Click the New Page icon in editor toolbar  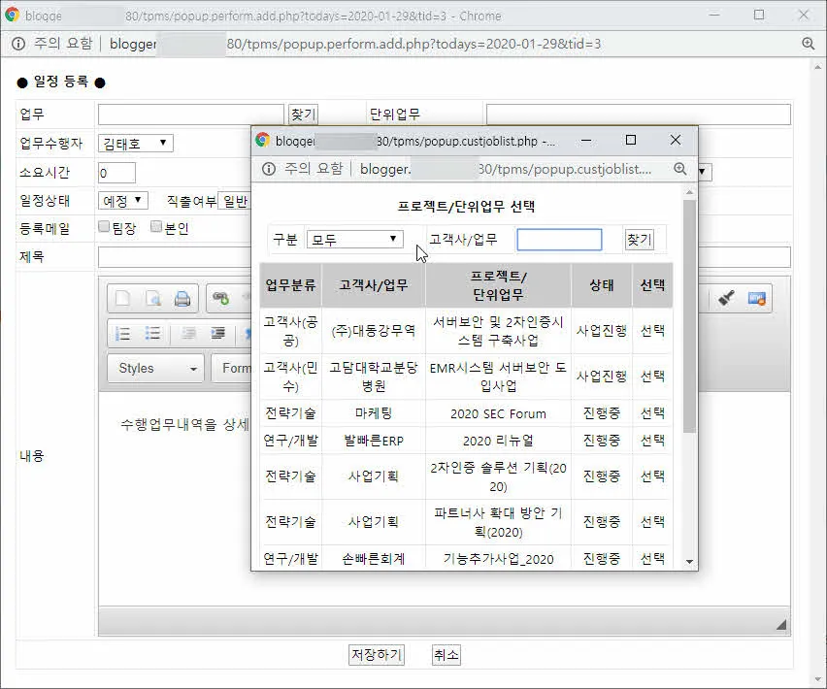point(122,299)
